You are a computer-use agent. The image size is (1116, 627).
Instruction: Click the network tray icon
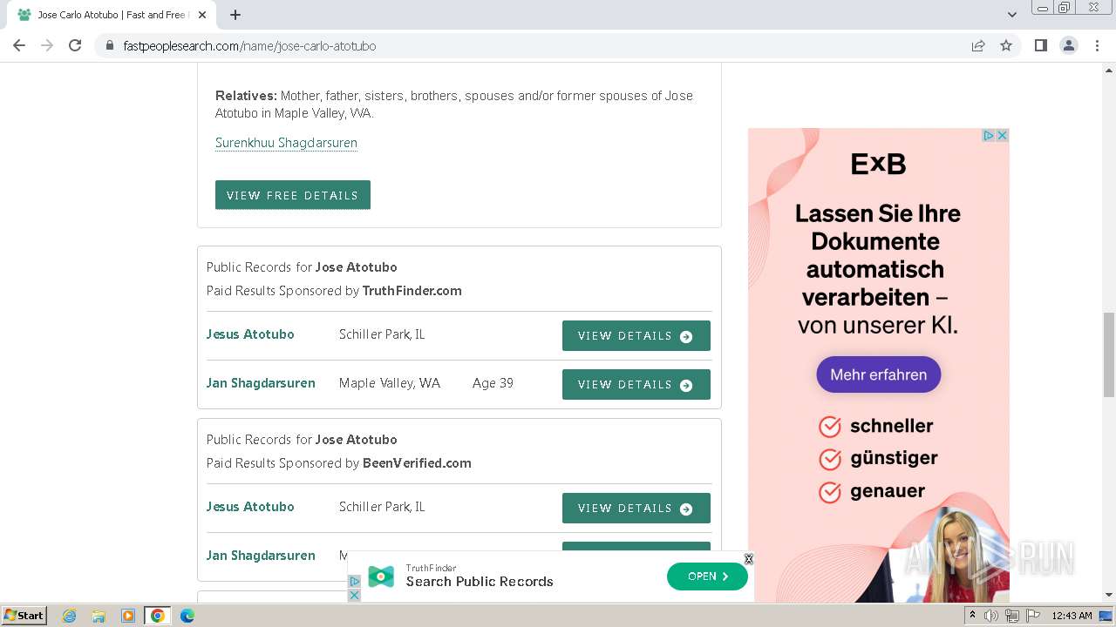(x=1012, y=616)
